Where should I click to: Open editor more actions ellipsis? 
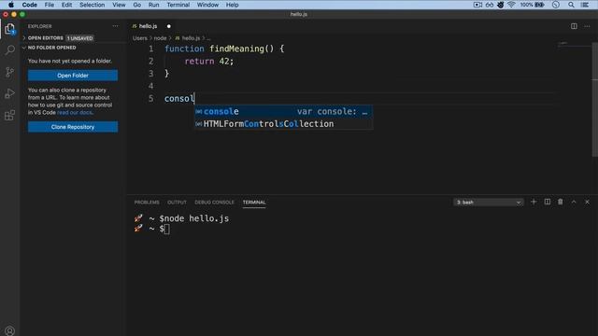(x=587, y=26)
